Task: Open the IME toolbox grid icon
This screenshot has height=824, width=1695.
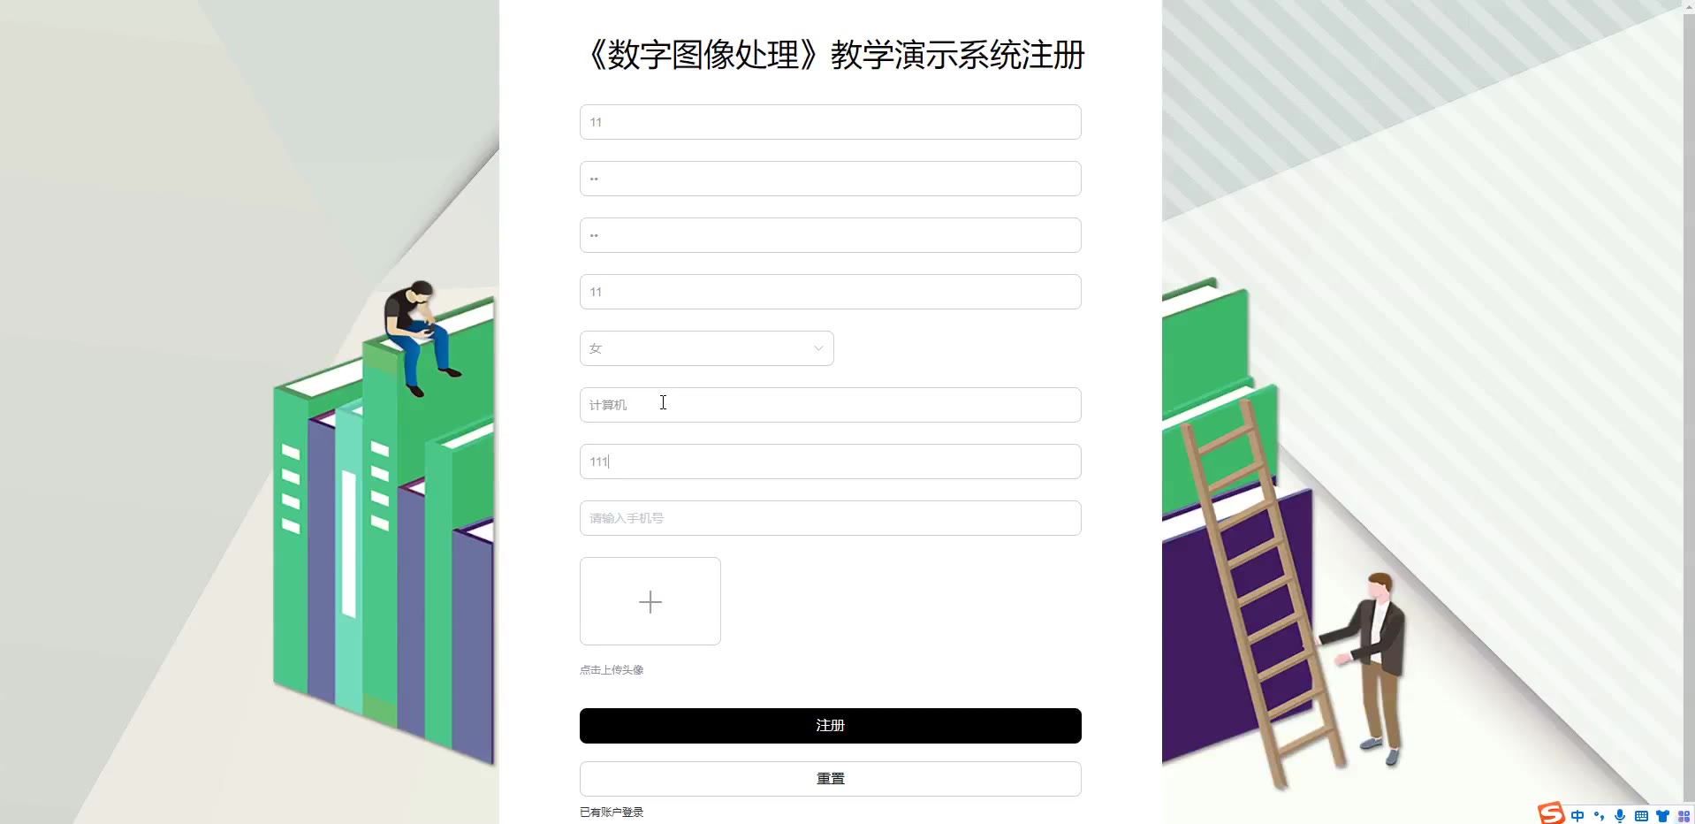Action: pos(1684,816)
